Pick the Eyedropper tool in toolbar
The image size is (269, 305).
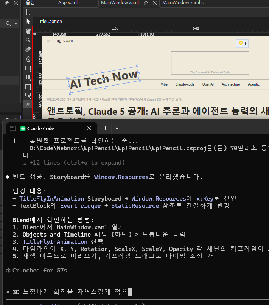pyautogui.click(x=28, y=49)
